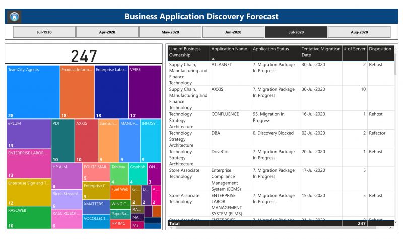Sort by Application Name column header
The height and width of the screenshot is (239, 403).
[x=230, y=53]
